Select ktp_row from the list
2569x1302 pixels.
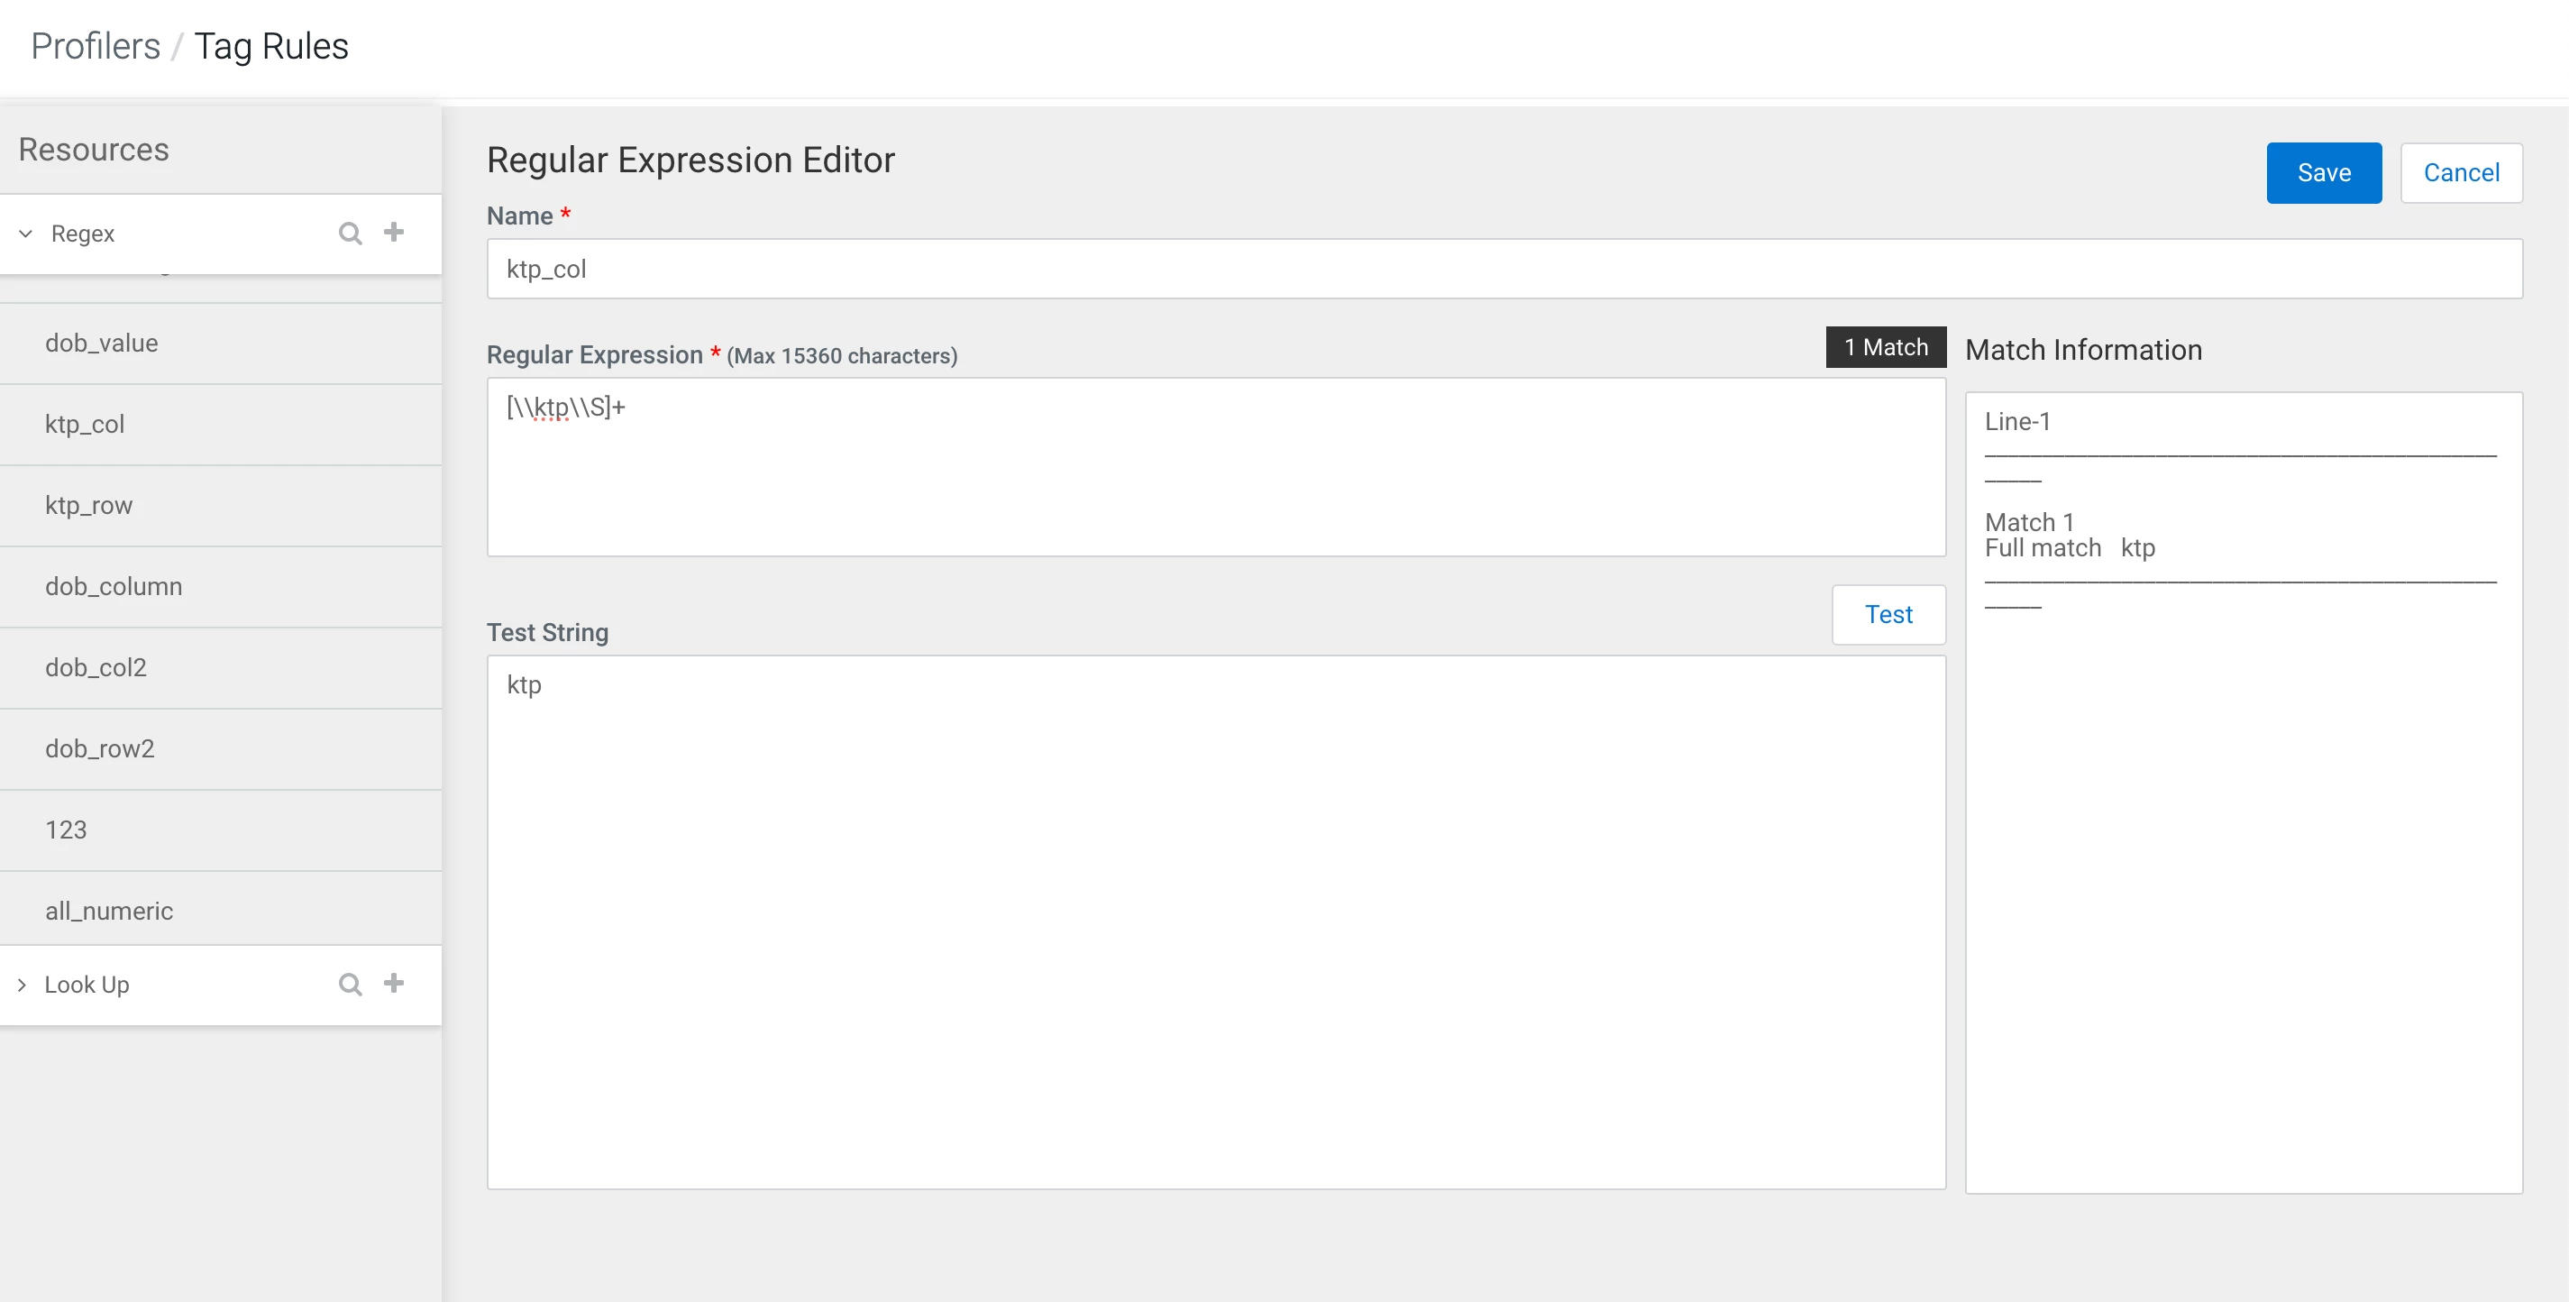[x=221, y=506]
